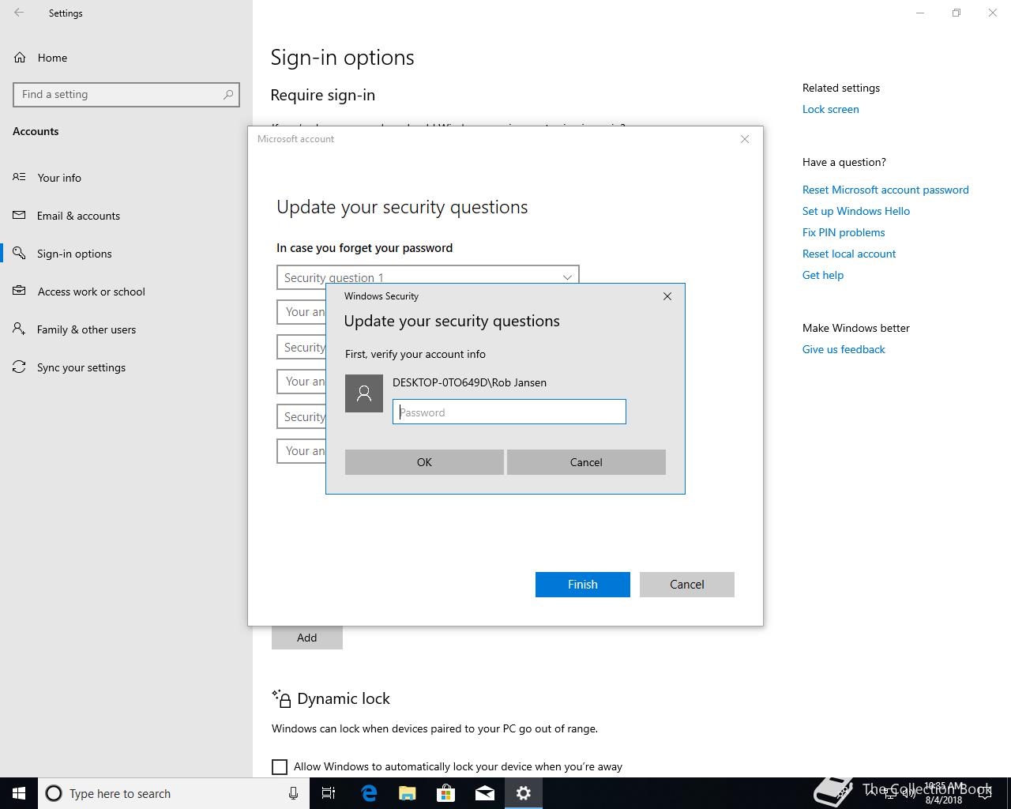
Task: Click the Sign-in options key icon
Action: coord(19,253)
